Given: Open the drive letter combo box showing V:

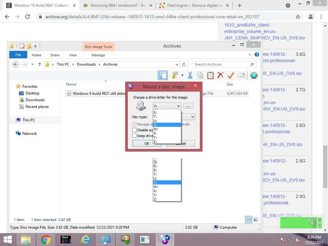Looking at the screenshot, I should (167, 106).
